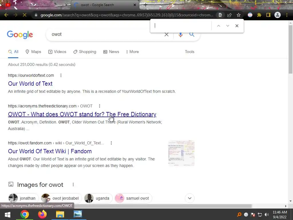The image size is (293, 220).
Task: Switch to the Videos results tab
Action: pos(57,52)
